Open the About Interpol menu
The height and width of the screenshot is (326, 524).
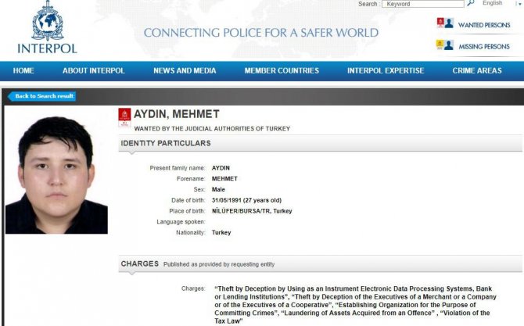[93, 71]
